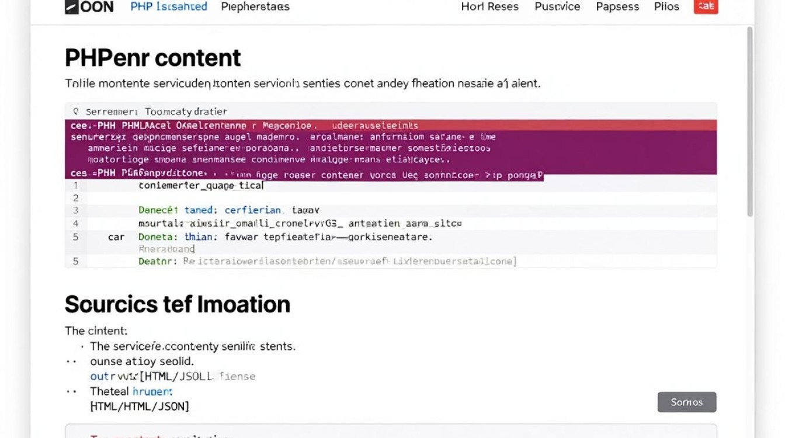Click the Theteal bullet text

pyautogui.click(x=110, y=391)
